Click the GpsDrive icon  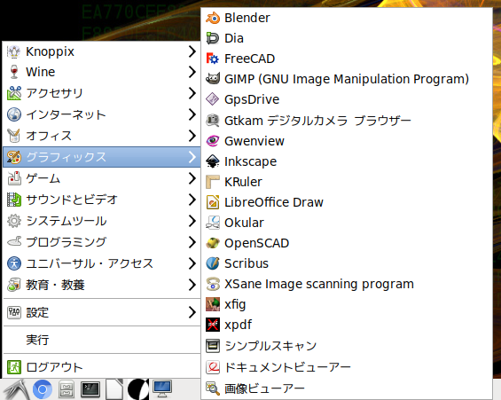click(x=213, y=99)
